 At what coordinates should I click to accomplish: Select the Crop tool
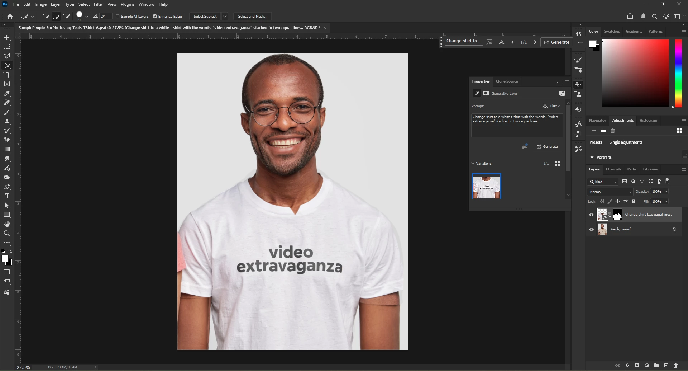pyautogui.click(x=7, y=75)
